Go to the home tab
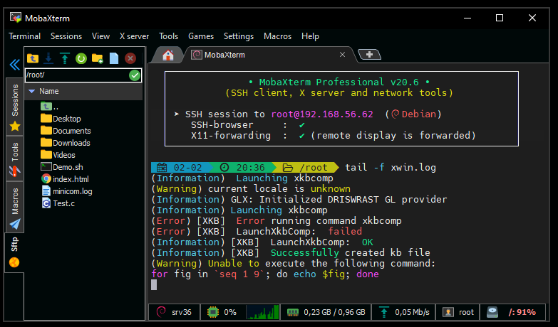Screen dimensions: 558x327 pos(168,55)
